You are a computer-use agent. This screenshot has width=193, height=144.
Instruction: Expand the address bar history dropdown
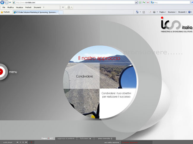tap(136, 2)
